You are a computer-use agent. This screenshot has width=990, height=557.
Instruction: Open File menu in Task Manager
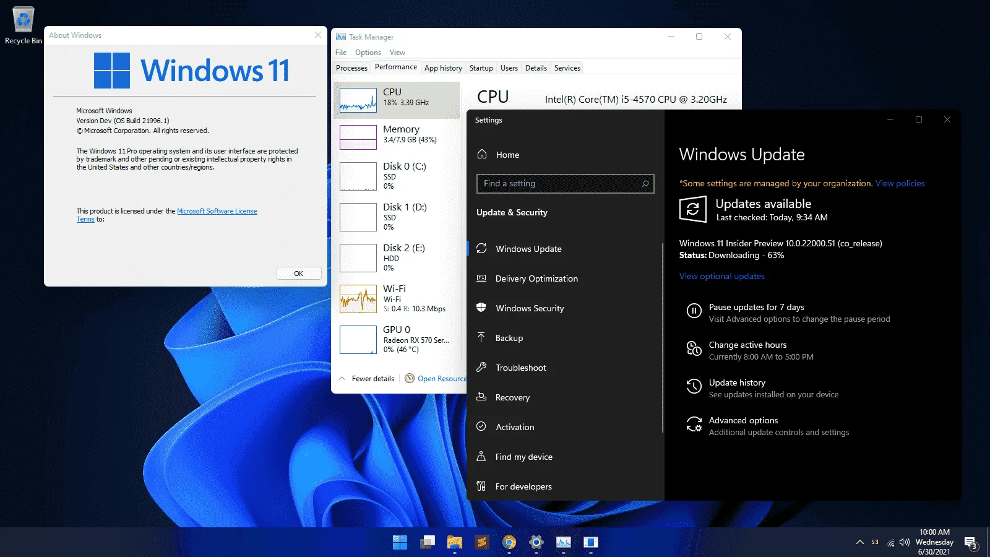341,53
